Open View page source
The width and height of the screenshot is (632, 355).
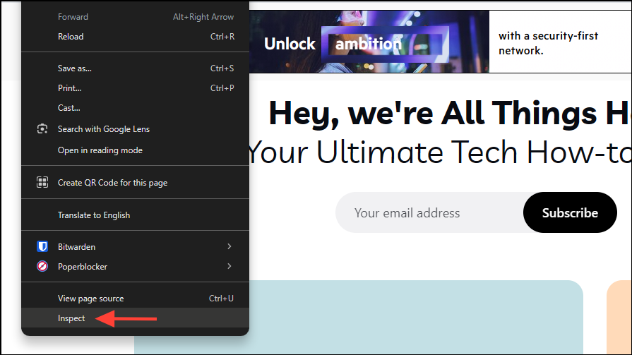coord(90,299)
